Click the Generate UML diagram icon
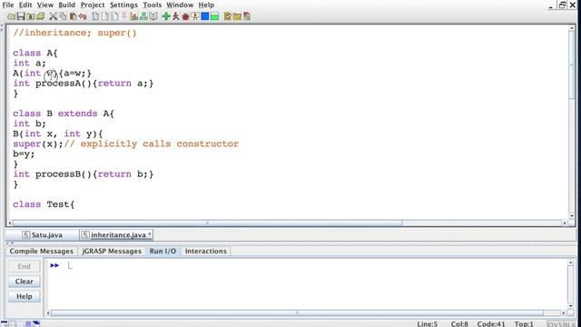Image resolution: width=581 pixels, height=327 pixels. 143,16
